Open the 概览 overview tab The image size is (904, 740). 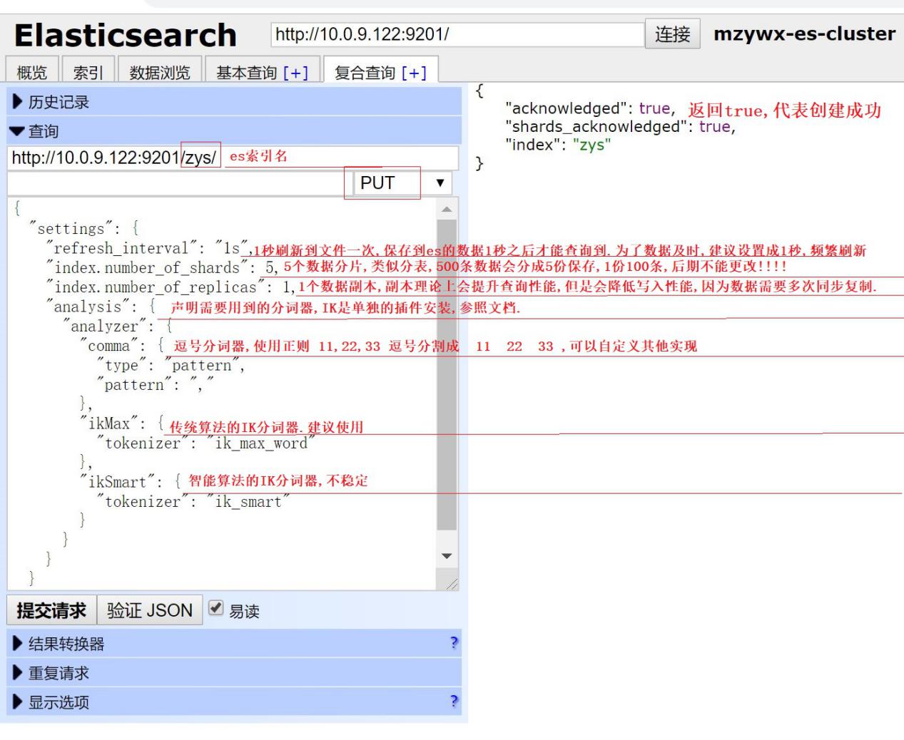point(32,73)
